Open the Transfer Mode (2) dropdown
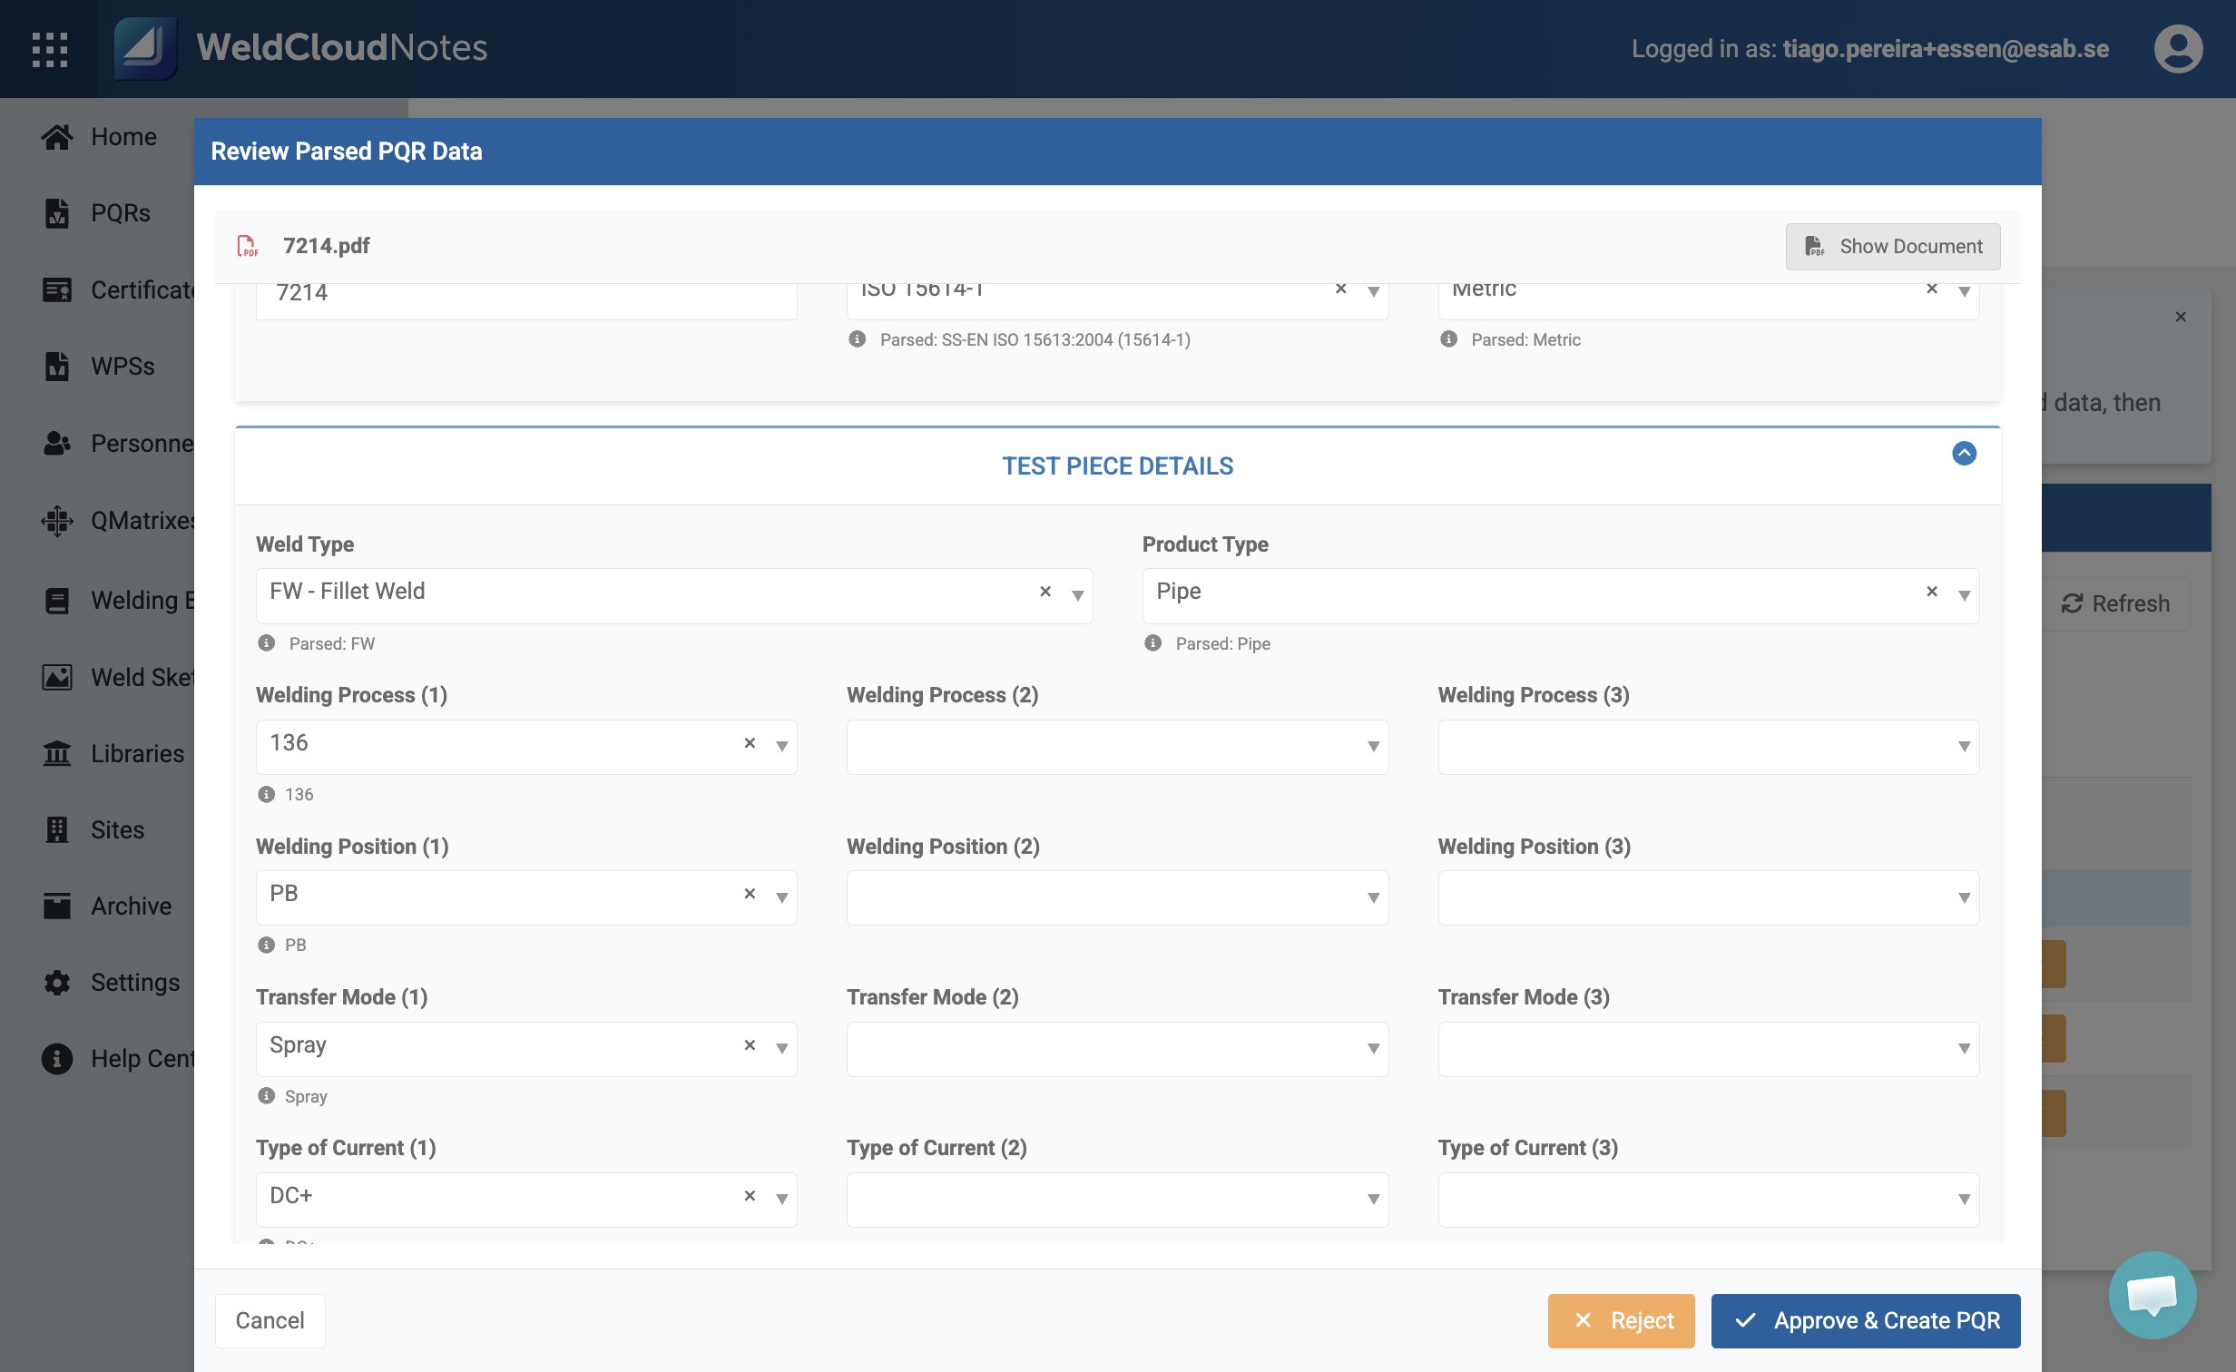 (x=1117, y=1049)
